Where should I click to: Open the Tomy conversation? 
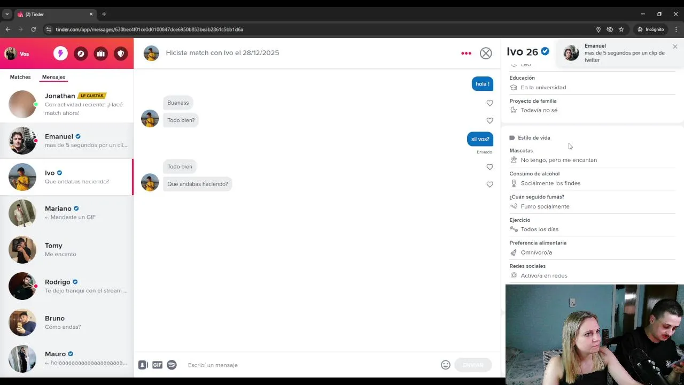67,249
